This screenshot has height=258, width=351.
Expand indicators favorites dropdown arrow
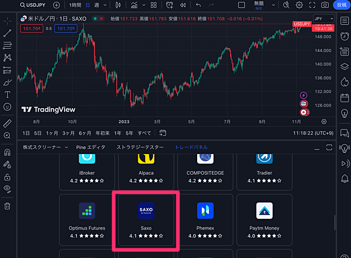(x=143, y=5)
